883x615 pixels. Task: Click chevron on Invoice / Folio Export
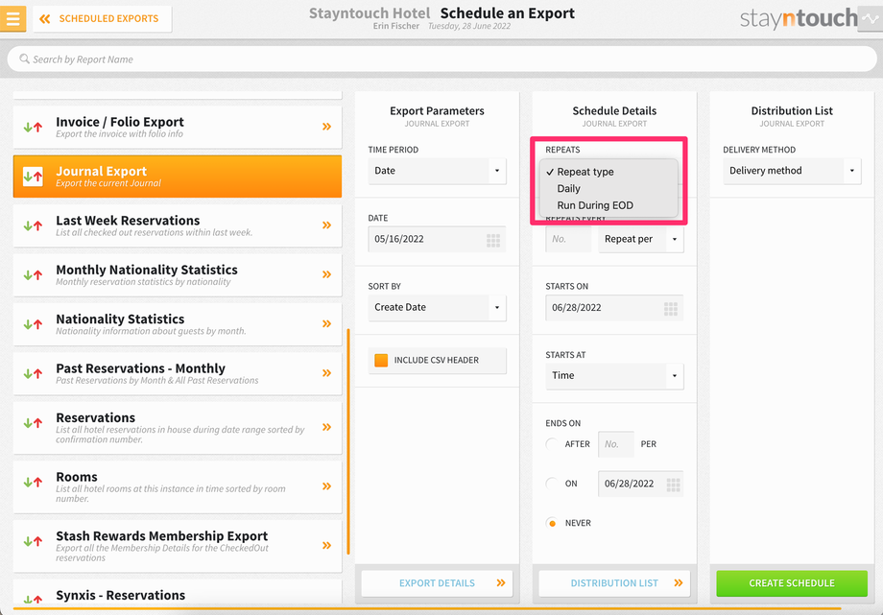(x=326, y=127)
